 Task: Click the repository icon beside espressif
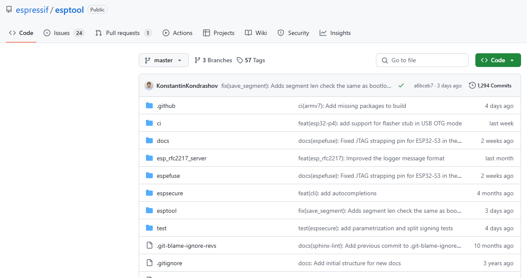point(9,10)
